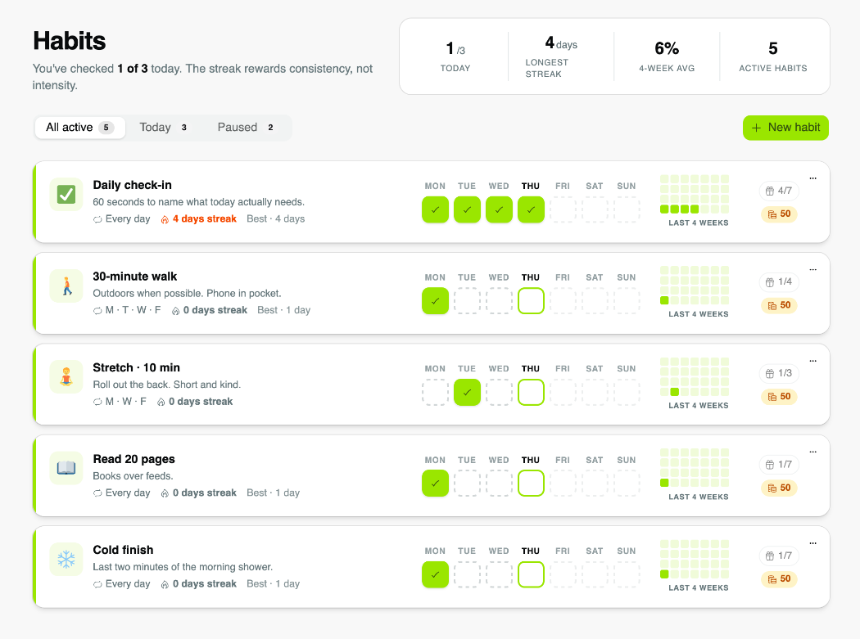The width and height of the screenshot is (860, 639).
Task: Open the Stretch · 10 min habit title
Action: pyautogui.click(x=137, y=367)
